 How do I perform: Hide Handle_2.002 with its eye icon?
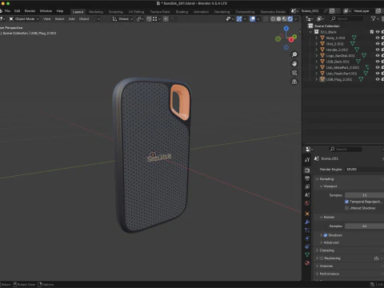378,50
